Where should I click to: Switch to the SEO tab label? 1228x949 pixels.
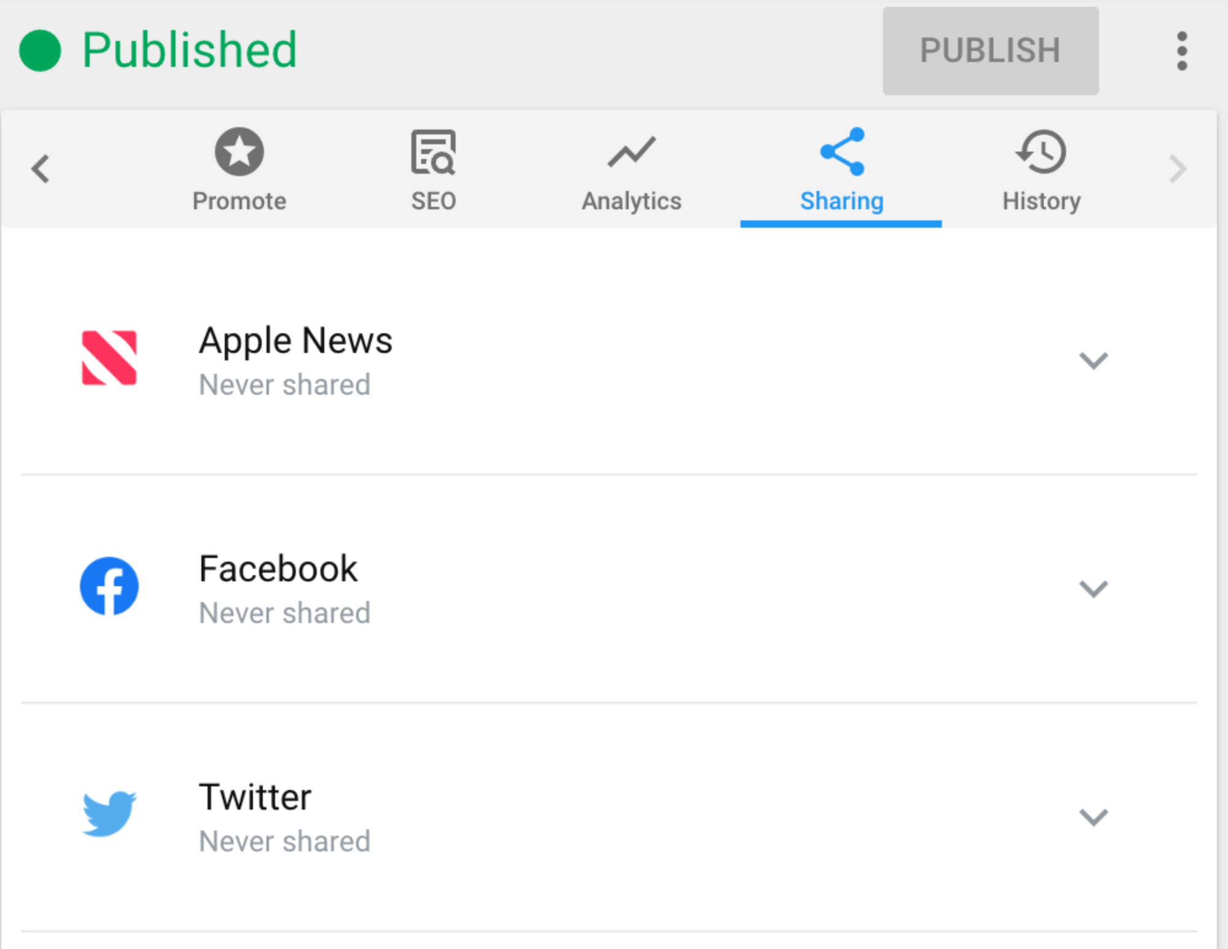(433, 201)
